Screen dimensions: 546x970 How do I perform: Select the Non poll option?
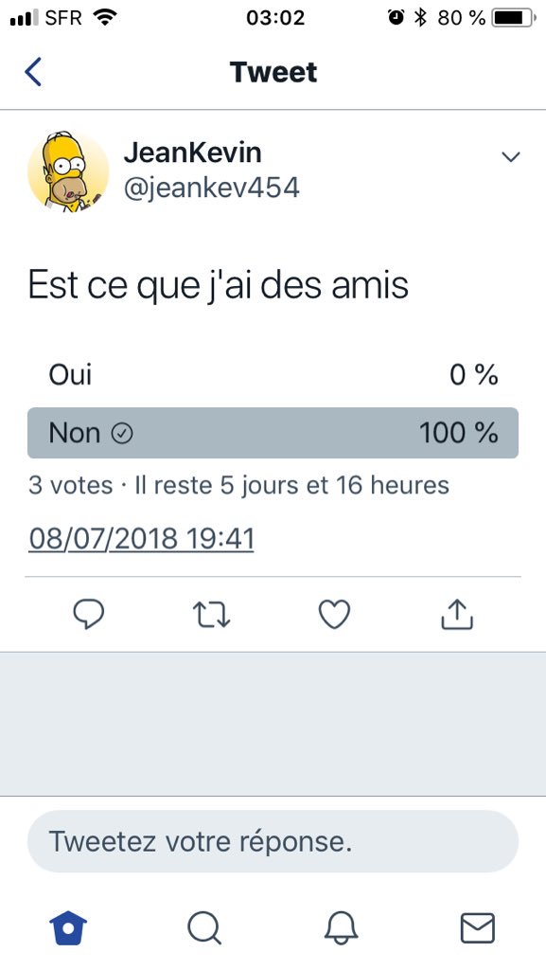click(x=273, y=433)
